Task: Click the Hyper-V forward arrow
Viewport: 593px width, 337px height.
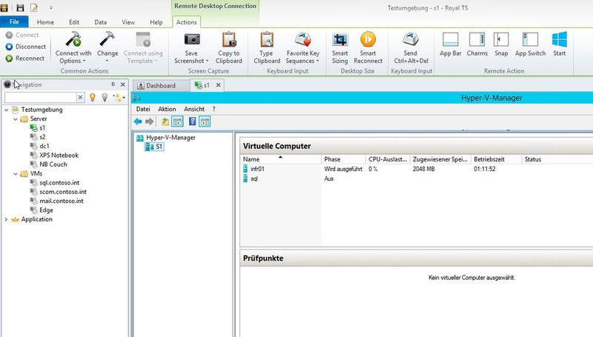Action: point(150,121)
